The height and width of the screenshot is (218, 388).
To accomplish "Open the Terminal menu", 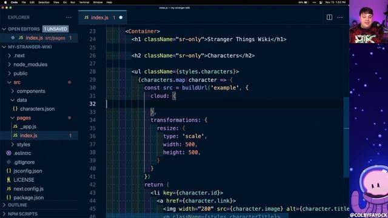I will pos(84,2).
